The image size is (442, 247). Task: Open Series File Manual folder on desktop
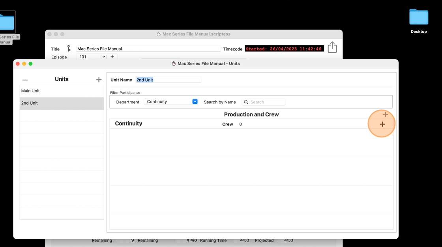(x=7, y=22)
